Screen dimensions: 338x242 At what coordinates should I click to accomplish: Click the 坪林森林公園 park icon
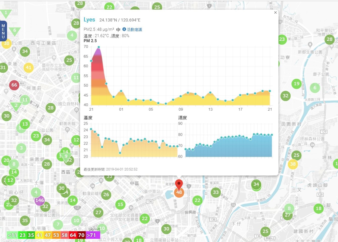(x=313, y=145)
